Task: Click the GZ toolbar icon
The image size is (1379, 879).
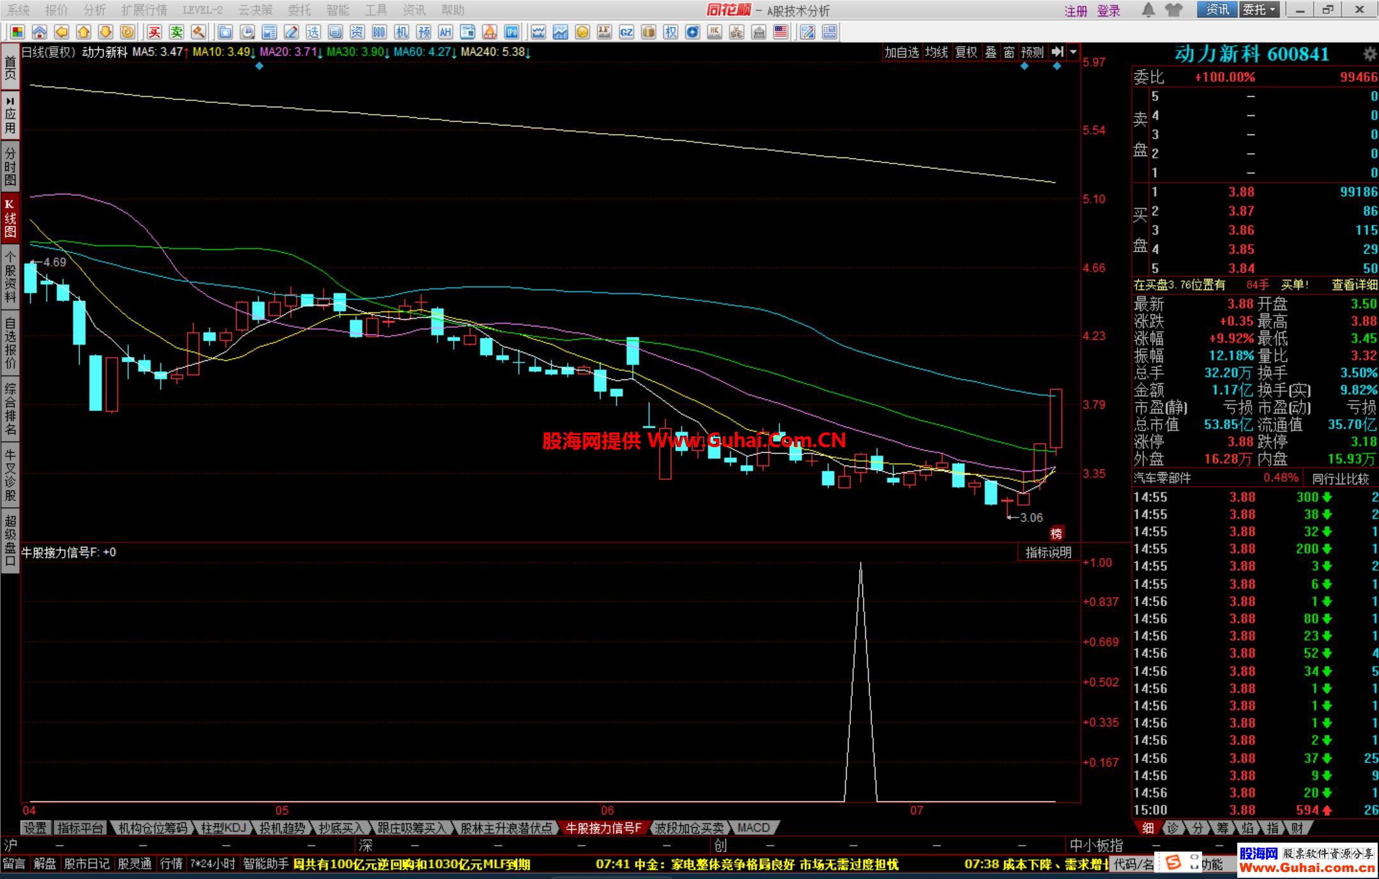Action: click(626, 32)
